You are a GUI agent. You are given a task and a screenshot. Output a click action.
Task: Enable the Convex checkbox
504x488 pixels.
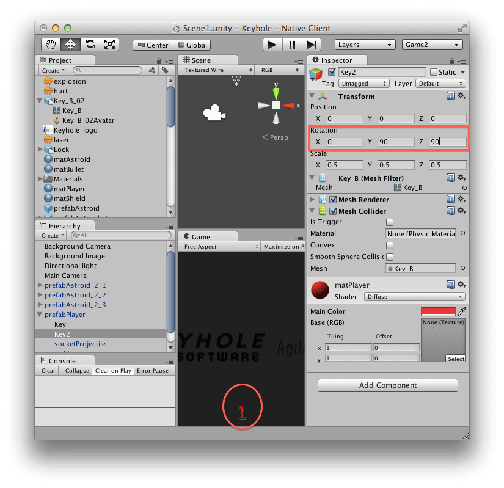point(390,246)
